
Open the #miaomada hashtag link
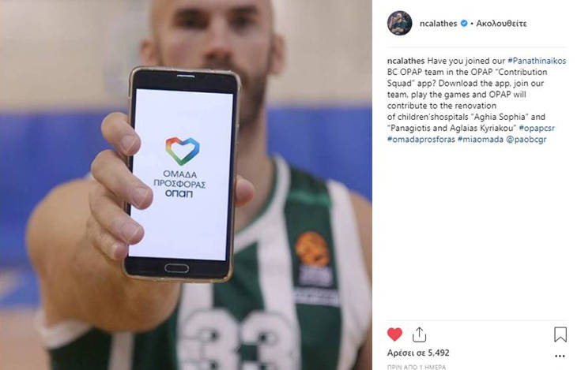click(481, 140)
